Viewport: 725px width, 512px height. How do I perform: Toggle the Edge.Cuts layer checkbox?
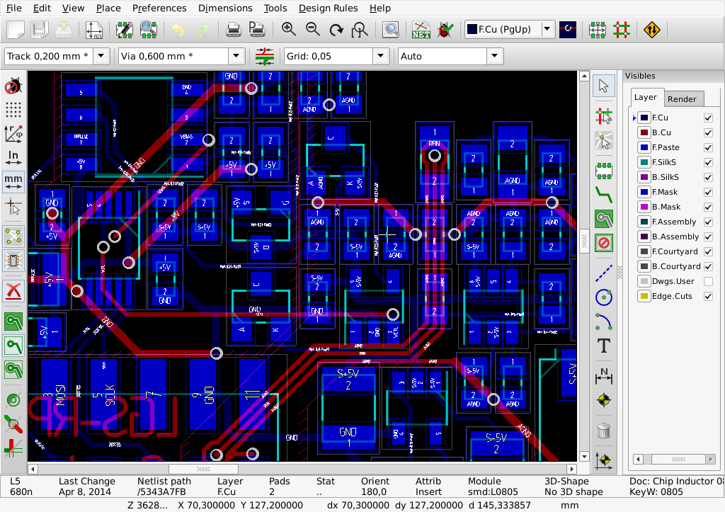click(708, 296)
